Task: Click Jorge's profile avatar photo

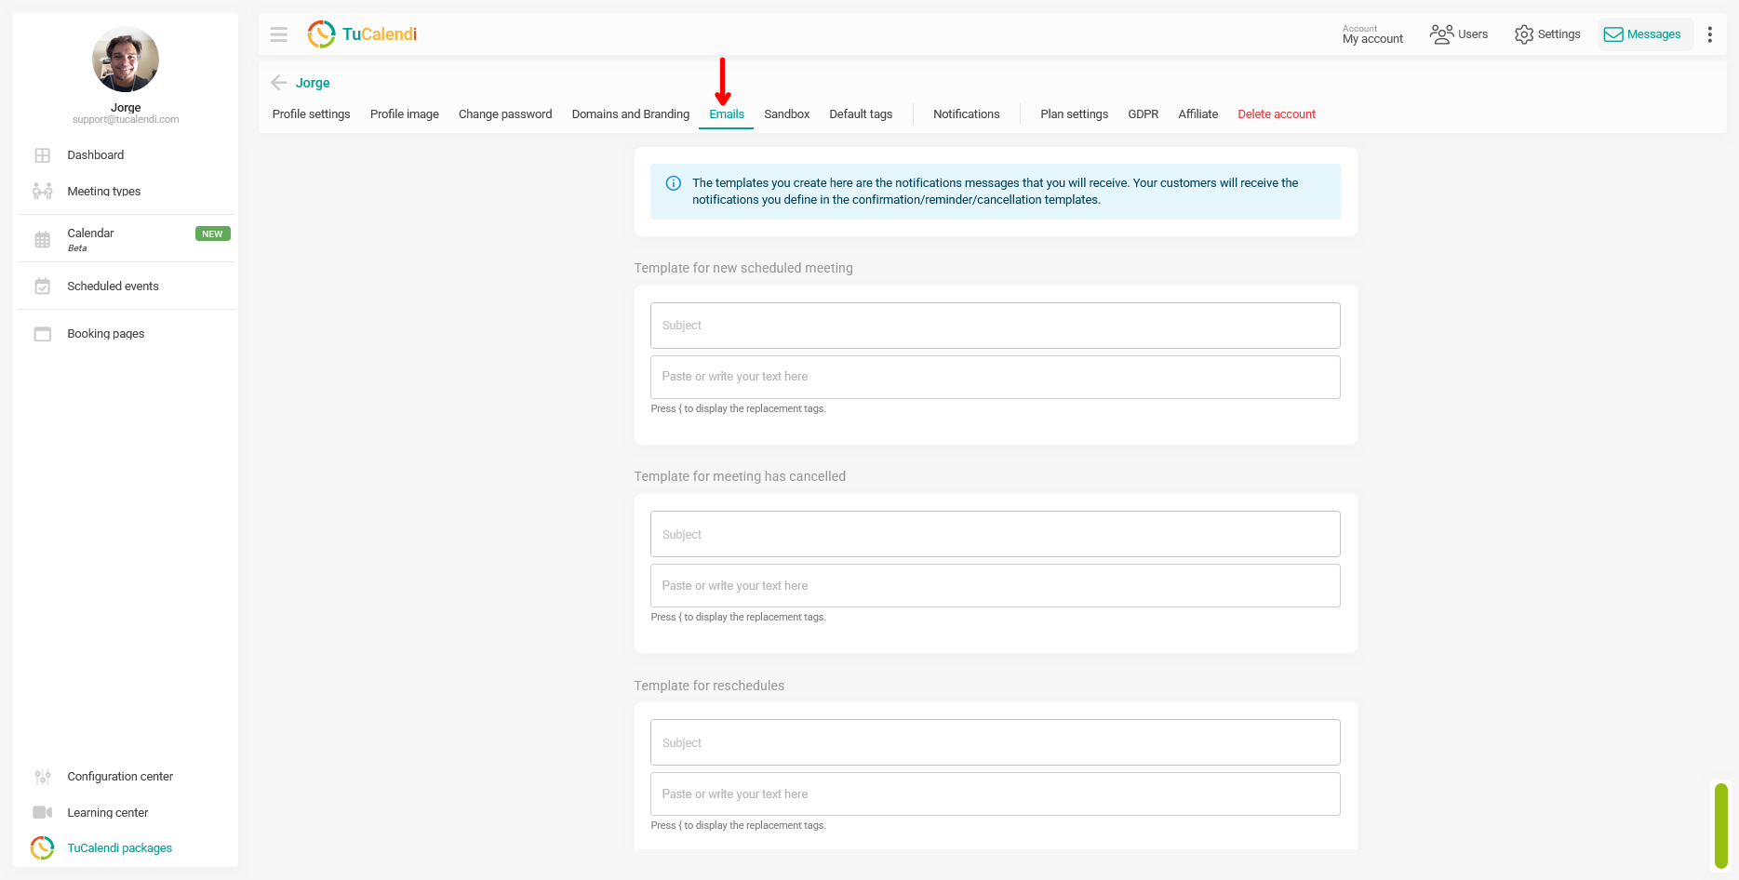Action: 126,60
